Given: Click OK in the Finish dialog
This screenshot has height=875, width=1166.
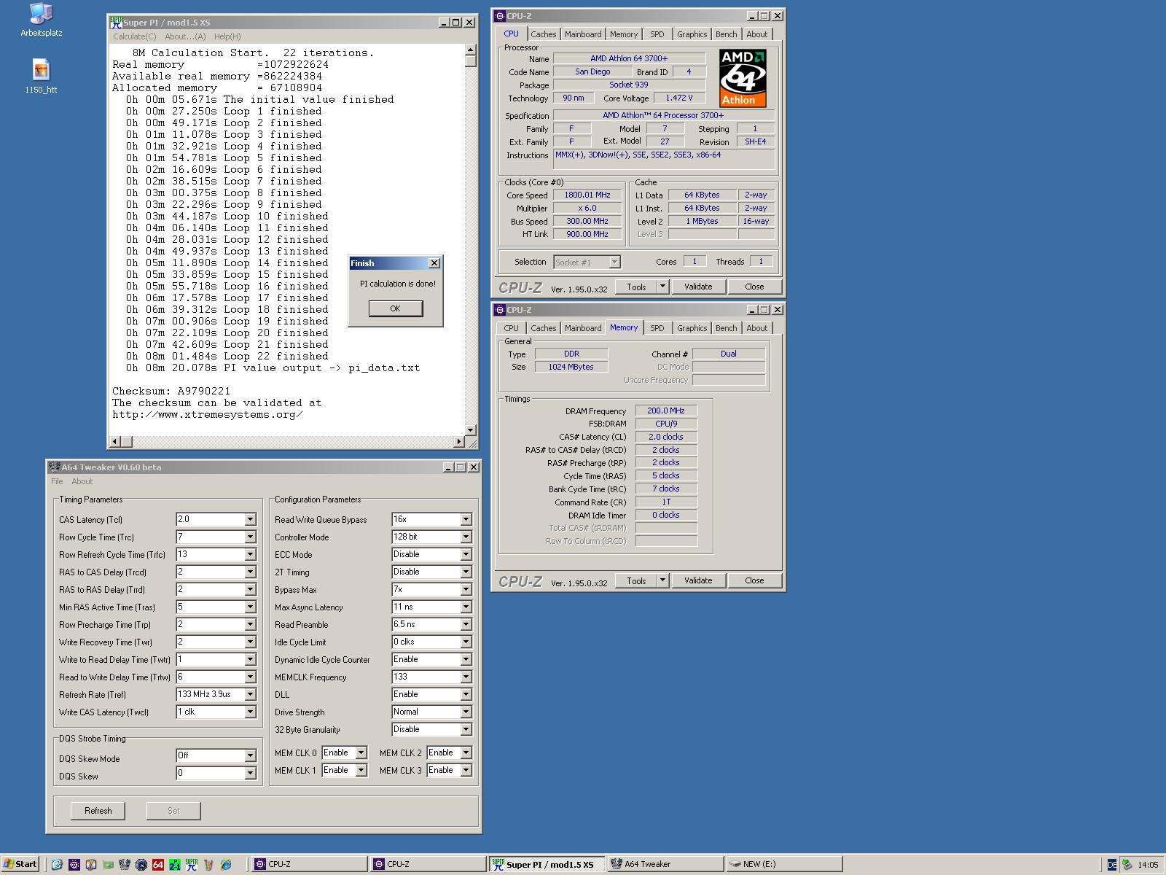Looking at the screenshot, I should (395, 308).
